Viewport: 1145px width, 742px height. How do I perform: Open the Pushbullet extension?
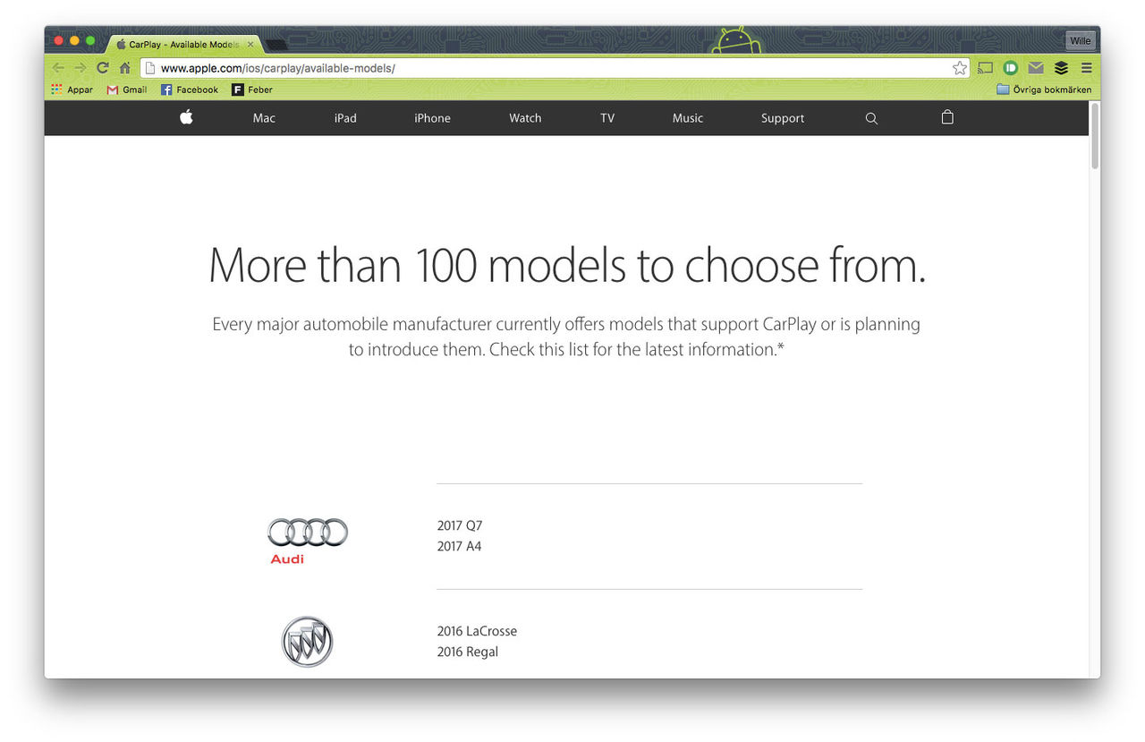pyautogui.click(x=1010, y=67)
